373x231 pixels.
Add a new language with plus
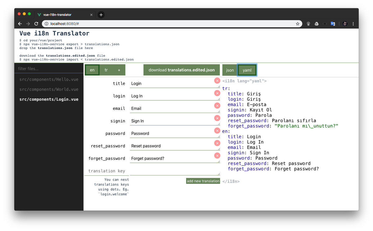click(119, 70)
